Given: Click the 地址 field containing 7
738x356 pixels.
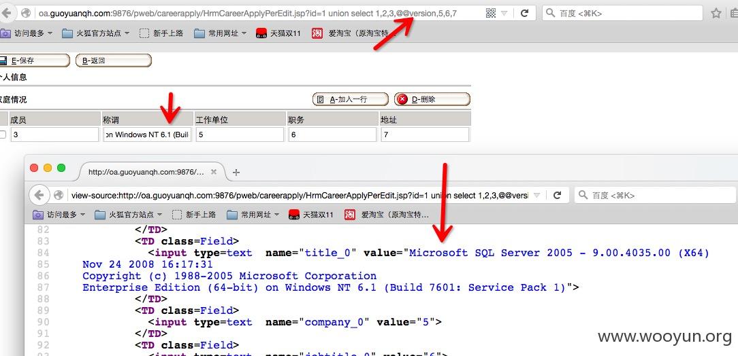Looking at the screenshot, I should tap(425, 135).
